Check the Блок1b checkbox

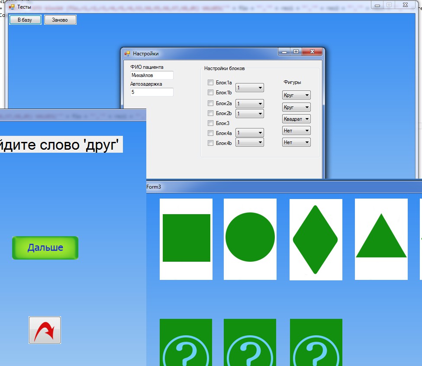point(210,93)
